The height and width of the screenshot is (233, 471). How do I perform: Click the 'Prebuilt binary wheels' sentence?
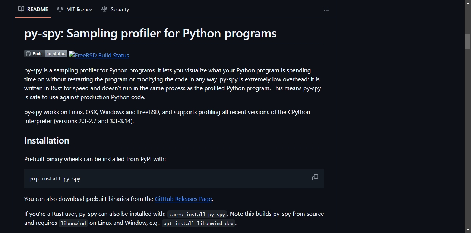point(95,159)
